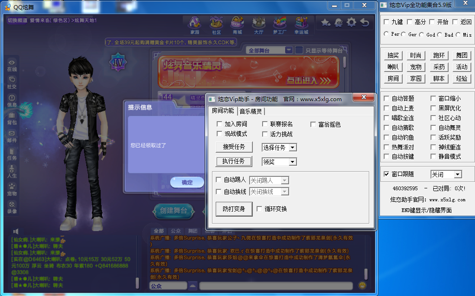The image size is (475, 296).
Task: Click the return arrow icon in top bar
Action: [x=365, y=22]
